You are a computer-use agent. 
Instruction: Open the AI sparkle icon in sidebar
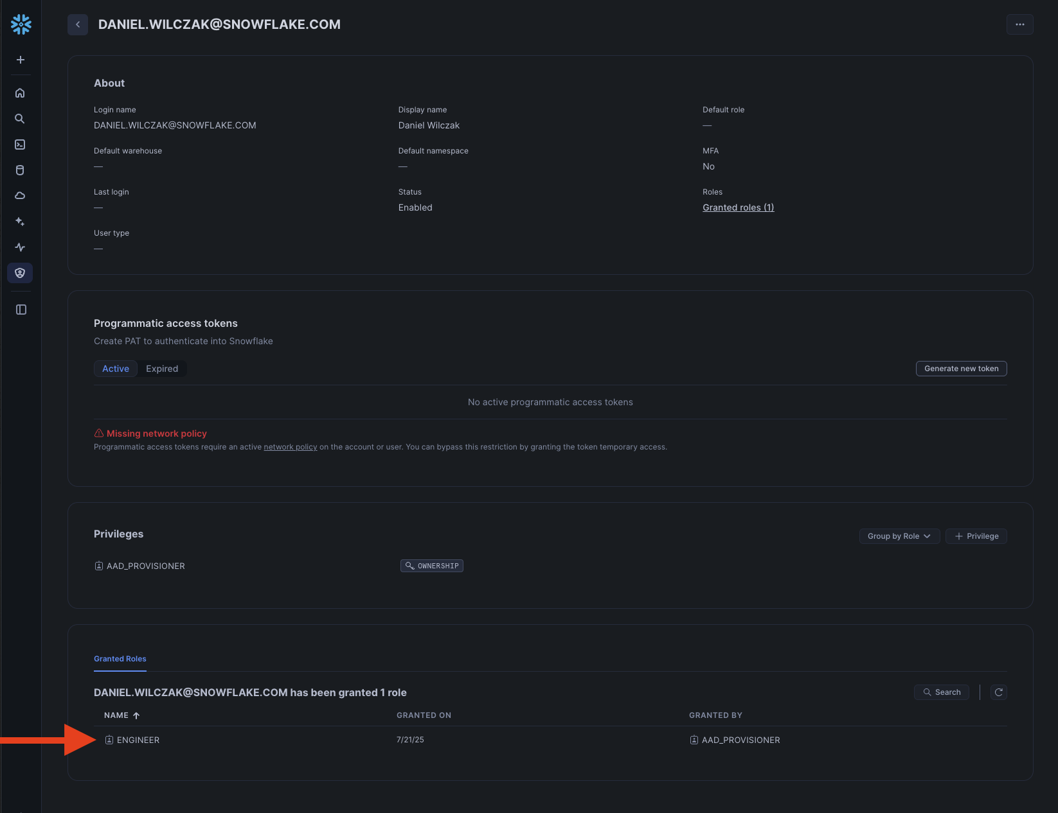[21, 222]
